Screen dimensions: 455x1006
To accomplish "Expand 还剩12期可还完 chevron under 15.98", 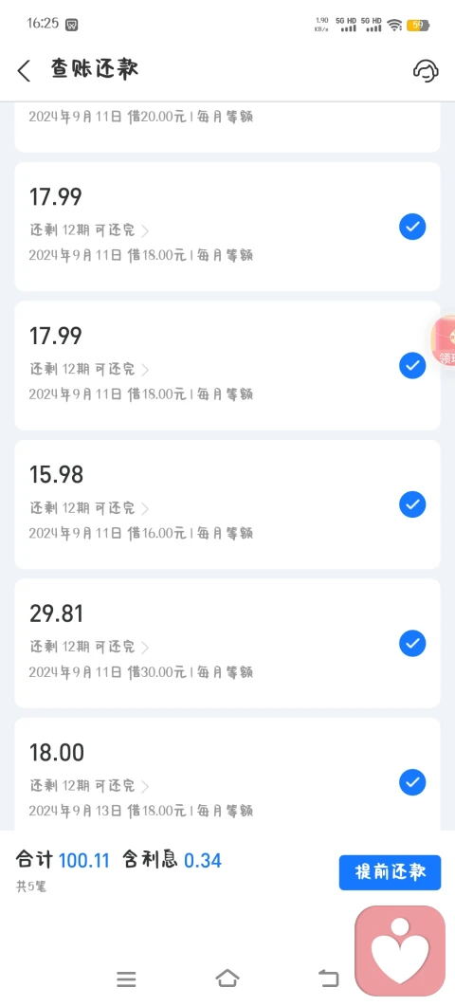I will click(145, 509).
